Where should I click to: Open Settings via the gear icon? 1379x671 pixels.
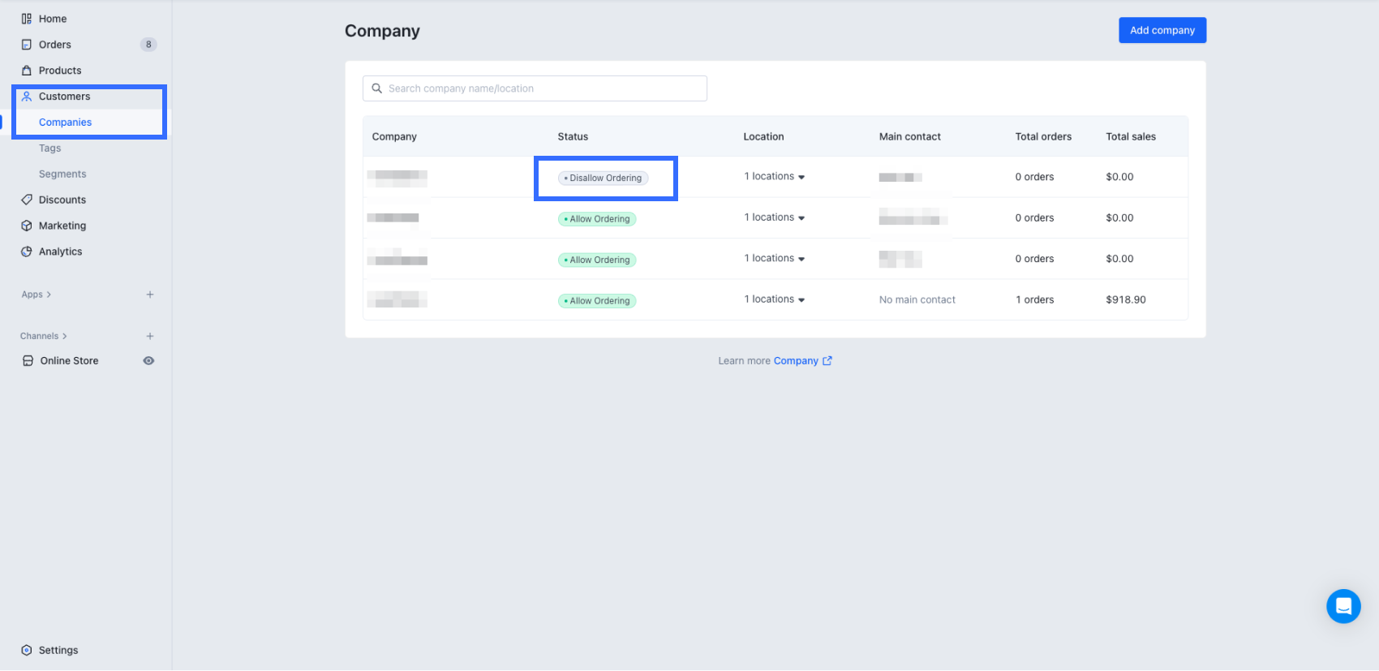pyautogui.click(x=27, y=650)
